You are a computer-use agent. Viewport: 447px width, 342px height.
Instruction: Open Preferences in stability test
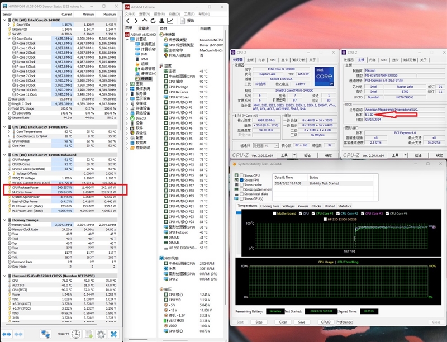pos(344,322)
